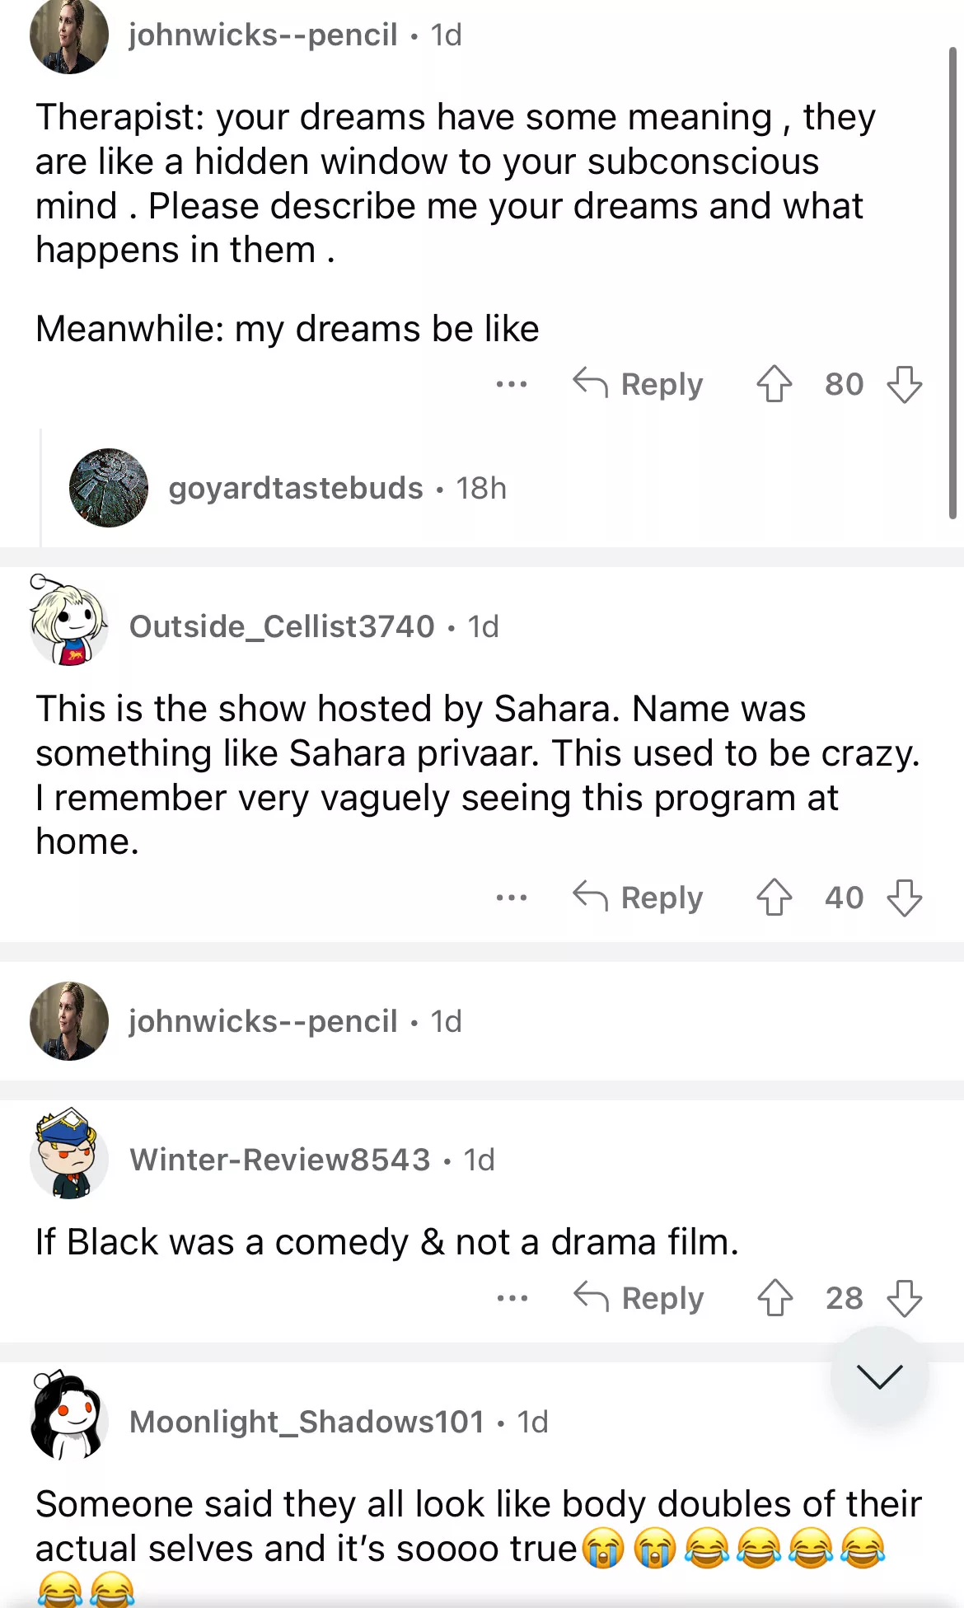
Task: Upvote the Therapist dreams comment
Action: [774, 384]
